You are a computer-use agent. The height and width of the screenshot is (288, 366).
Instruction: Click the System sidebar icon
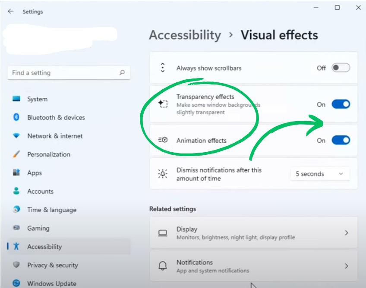tap(16, 99)
